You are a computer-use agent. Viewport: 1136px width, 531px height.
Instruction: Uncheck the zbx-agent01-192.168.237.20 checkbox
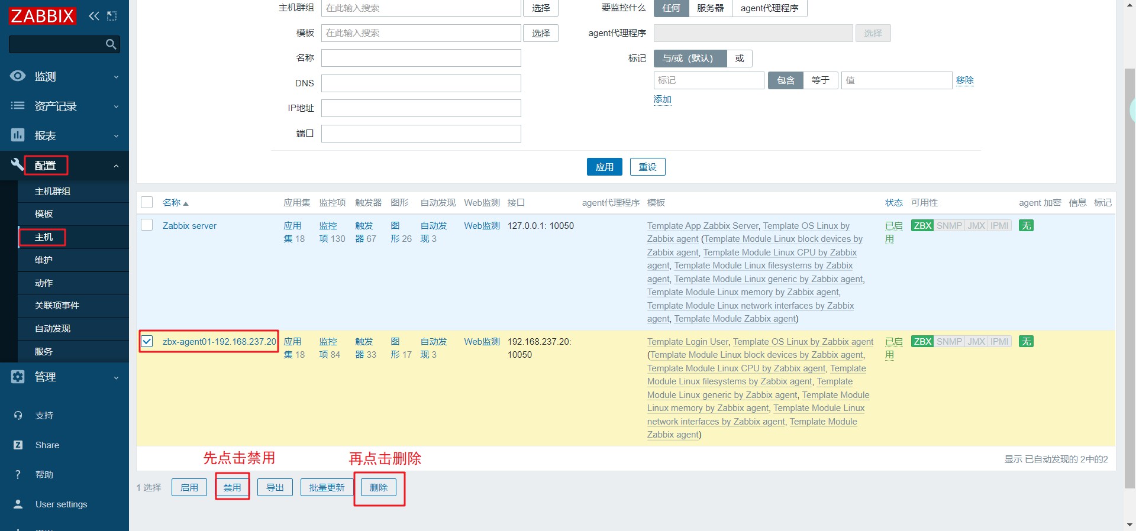tap(147, 341)
